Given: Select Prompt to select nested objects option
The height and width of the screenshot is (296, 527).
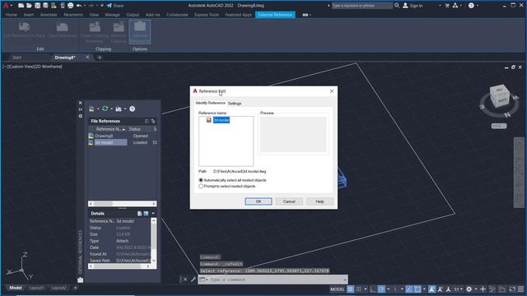Looking at the screenshot, I should (227, 187).
